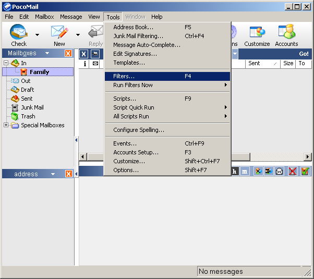314x279 pixels.
Task: Open the Customize toolbar icon
Action: 257,32
